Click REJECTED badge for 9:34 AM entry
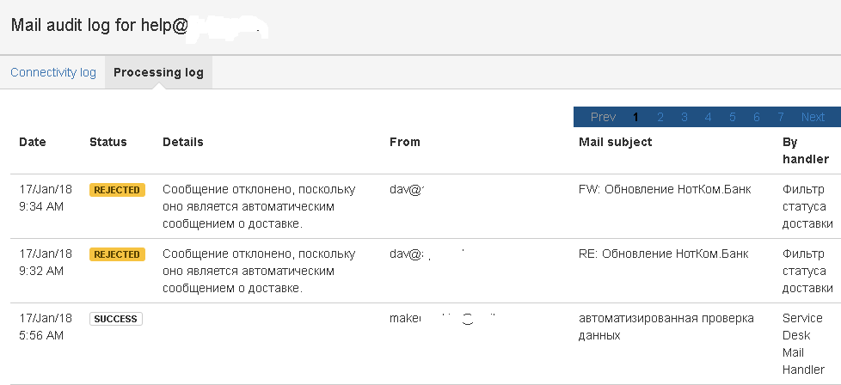The image size is (841, 385). (x=117, y=190)
